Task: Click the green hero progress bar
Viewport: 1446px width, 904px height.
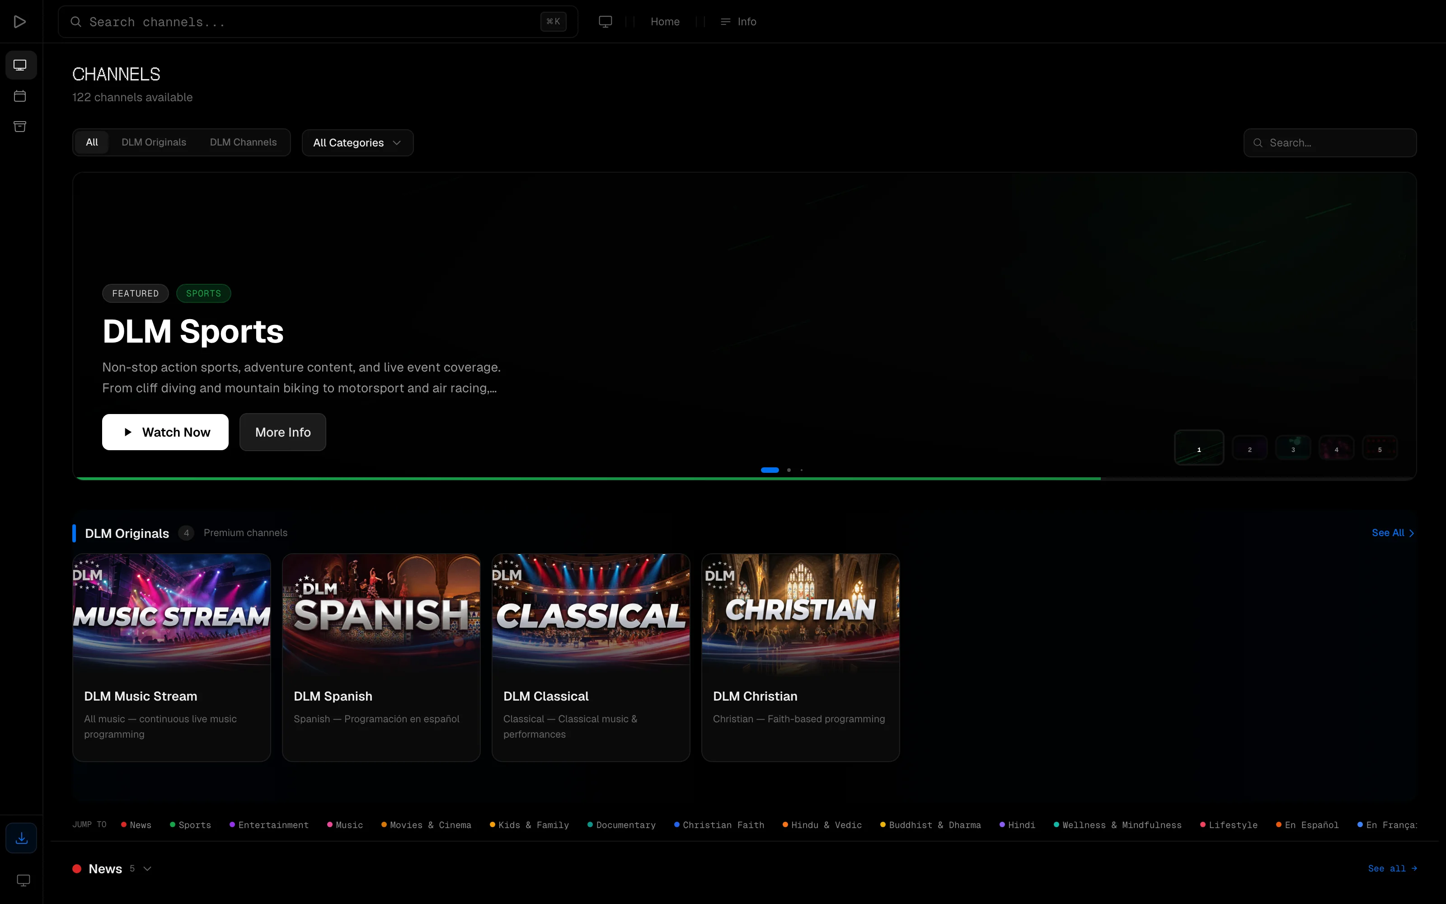Action: (587, 478)
